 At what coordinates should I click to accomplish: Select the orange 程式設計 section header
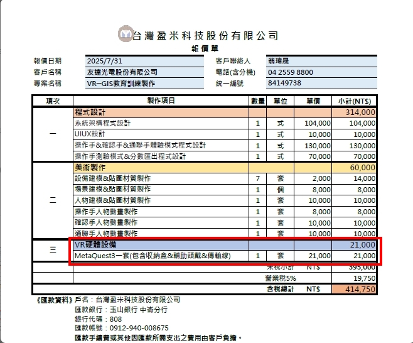coord(161,112)
